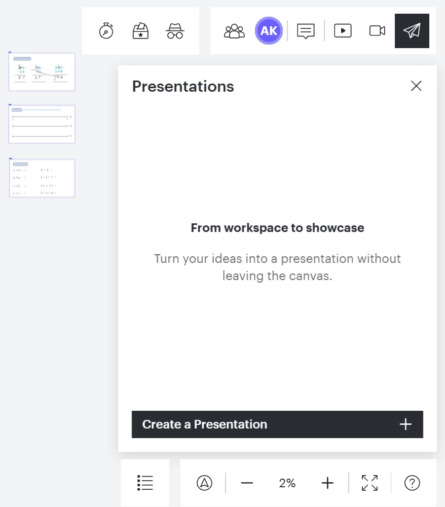Toggle the navigation compass icon
The width and height of the screenshot is (445, 507).
(205, 483)
